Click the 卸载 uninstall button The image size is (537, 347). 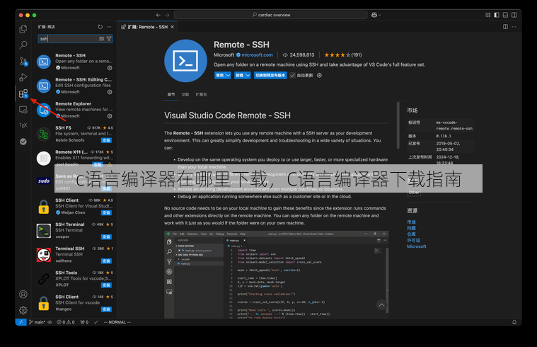pos(239,76)
